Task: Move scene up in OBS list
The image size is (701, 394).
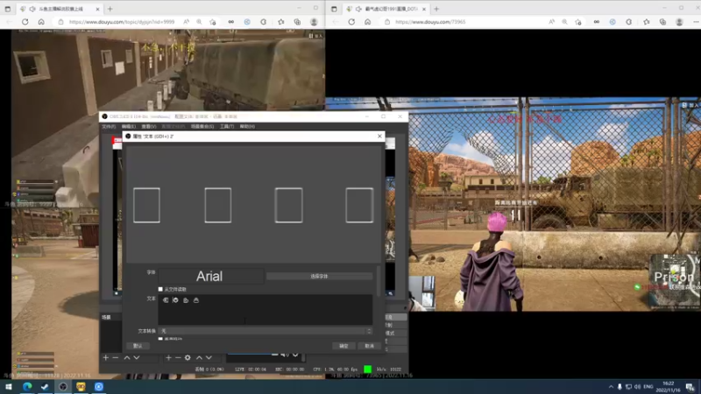Action: point(127,357)
